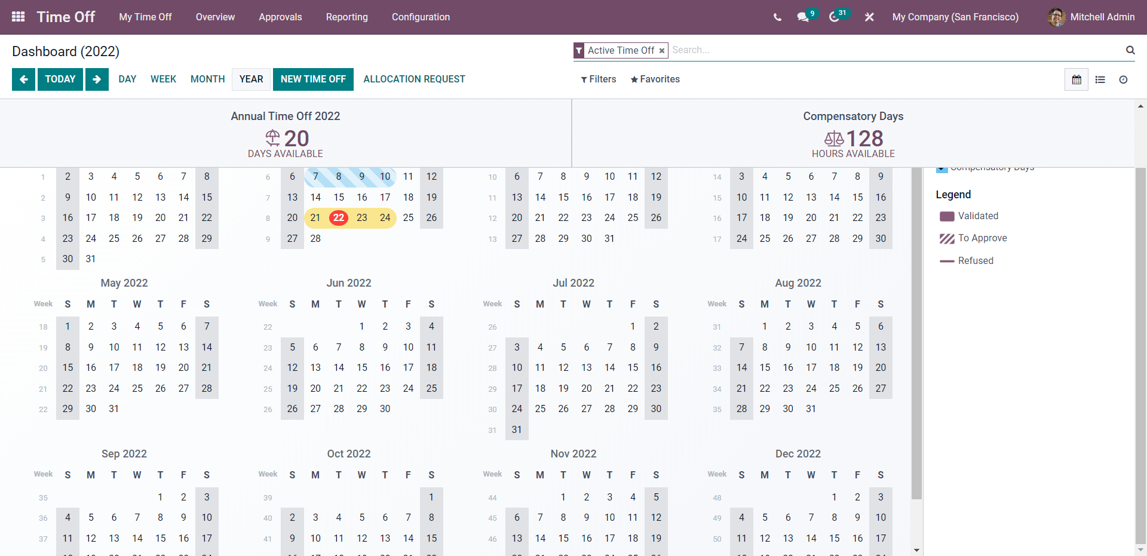
Task: Click the Nov 2022 month heading
Action: click(x=573, y=454)
